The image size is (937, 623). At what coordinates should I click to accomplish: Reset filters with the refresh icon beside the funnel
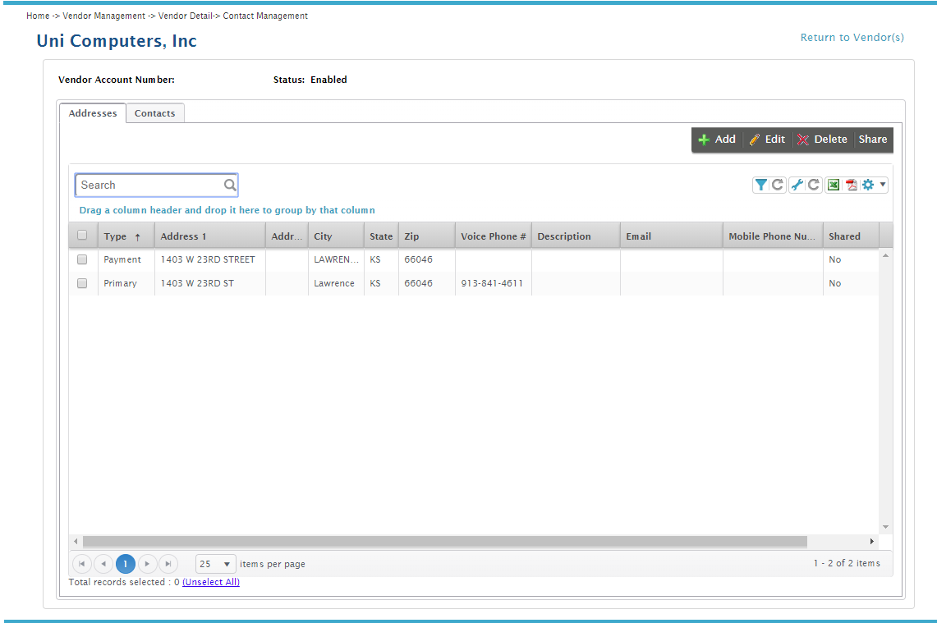[x=778, y=186]
